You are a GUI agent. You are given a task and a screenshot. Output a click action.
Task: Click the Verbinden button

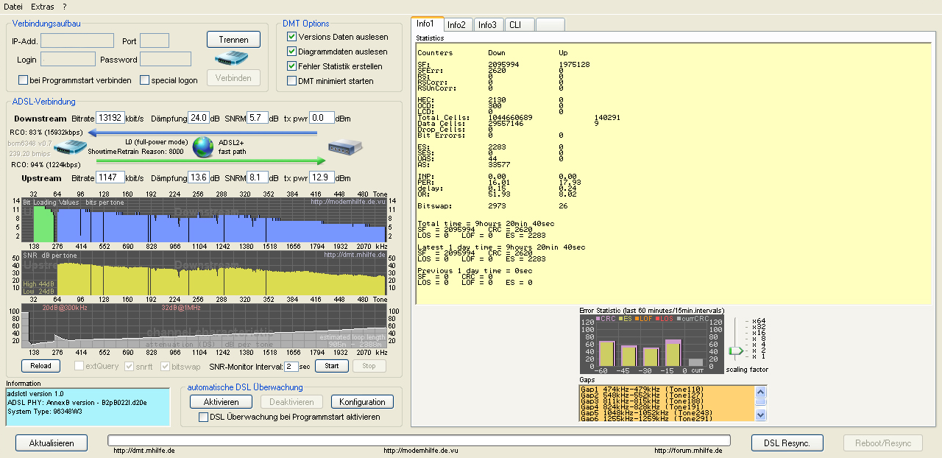tap(234, 78)
